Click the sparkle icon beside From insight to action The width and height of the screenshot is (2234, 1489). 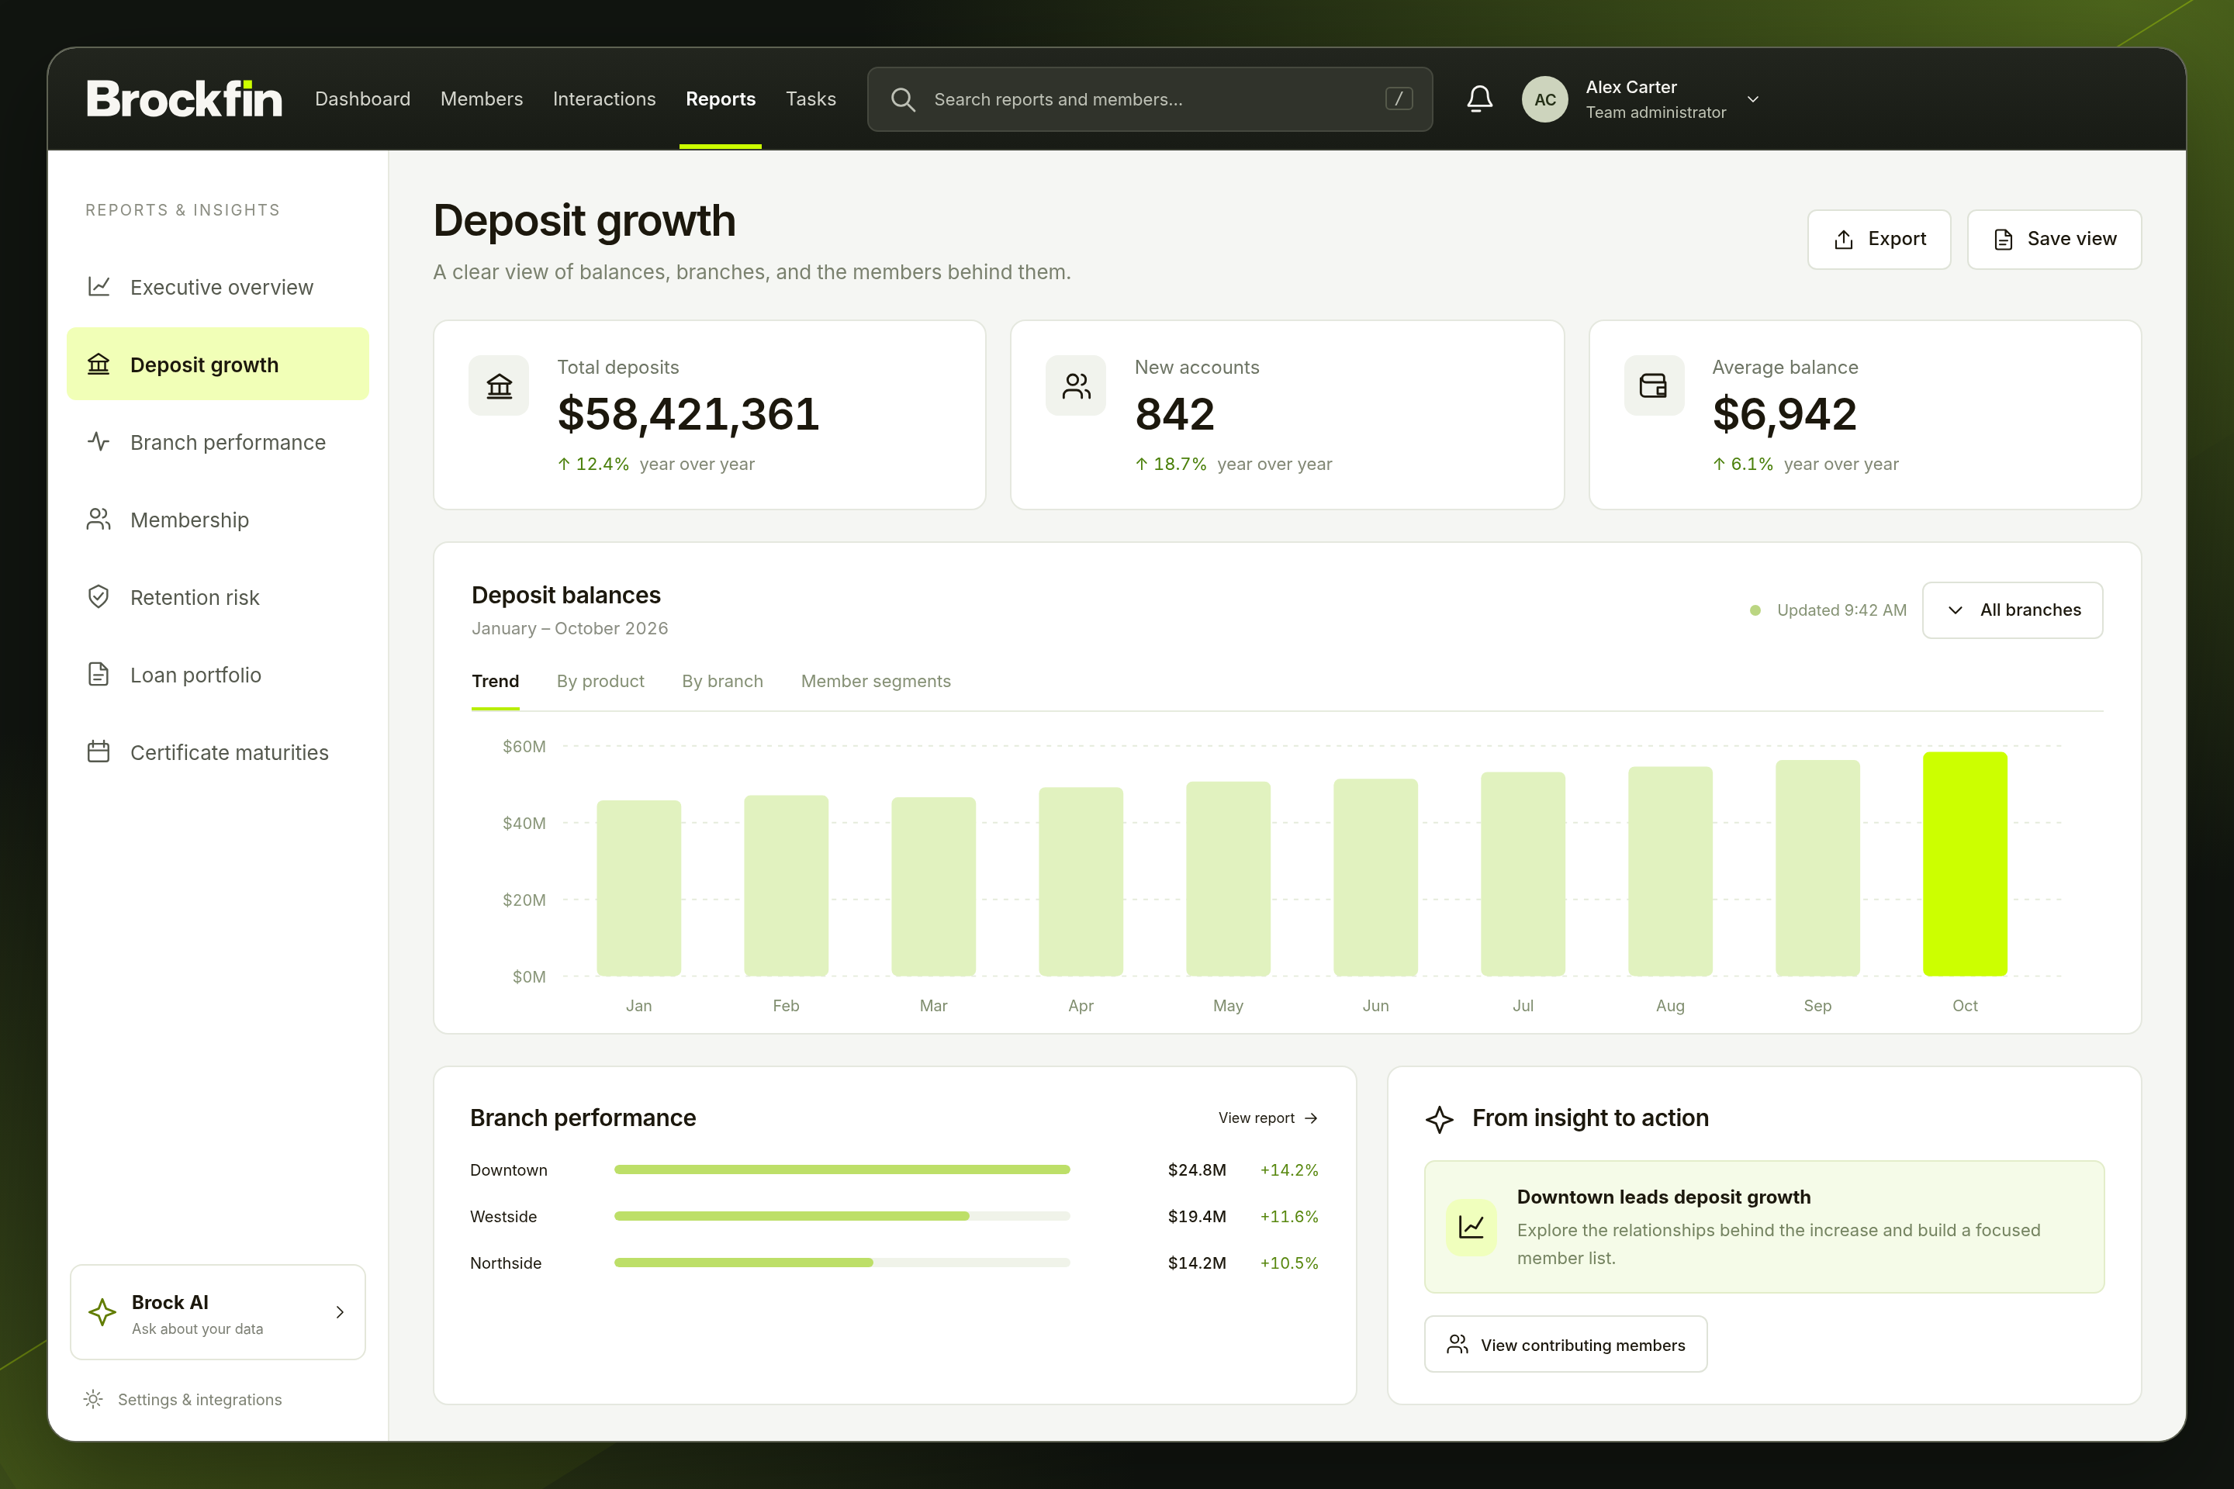pyautogui.click(x=1439, y=1118)
